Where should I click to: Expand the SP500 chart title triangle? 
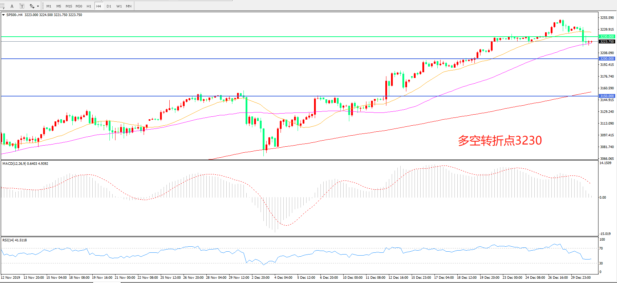(x=4, y=15)
